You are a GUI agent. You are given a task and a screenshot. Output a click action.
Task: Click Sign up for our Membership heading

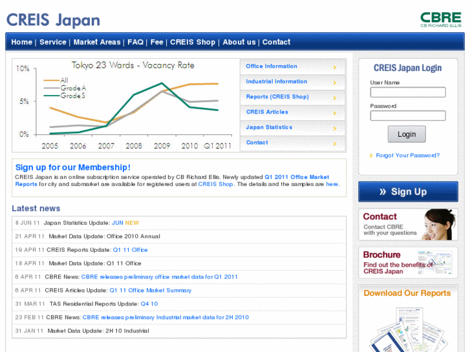click(73, 167)
